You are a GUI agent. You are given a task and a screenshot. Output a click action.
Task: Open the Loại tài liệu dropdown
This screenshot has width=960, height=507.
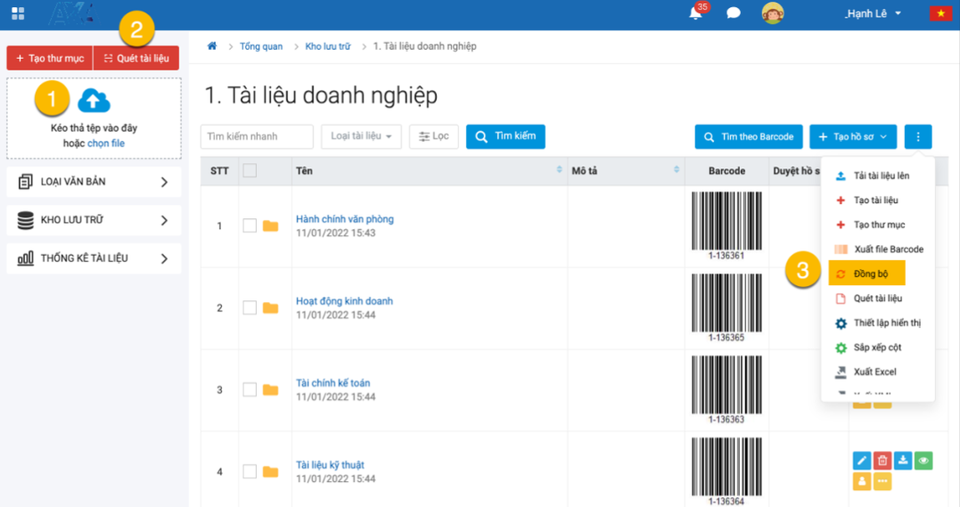click(361, 136)
